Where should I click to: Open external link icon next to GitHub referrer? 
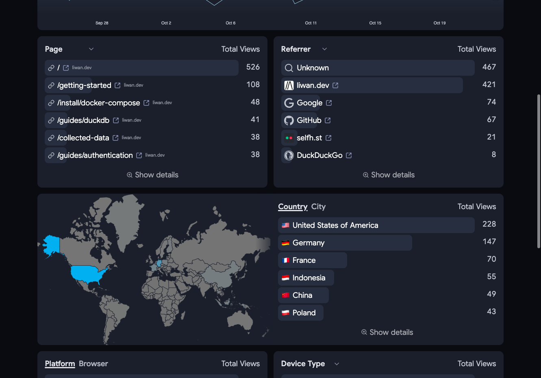tap(328, 120)
